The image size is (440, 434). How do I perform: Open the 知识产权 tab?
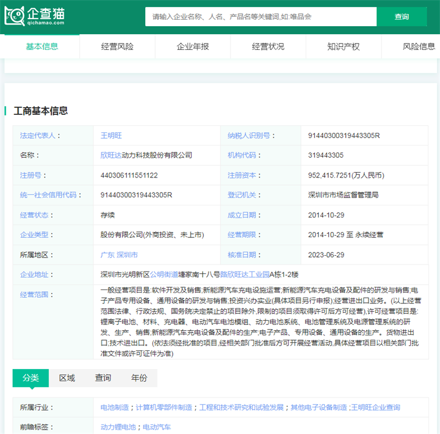(x=343, y=46)
